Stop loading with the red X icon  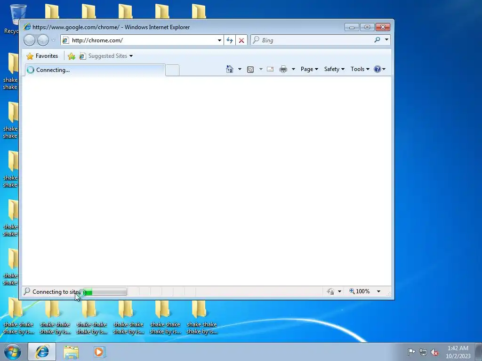click(241, 40)
